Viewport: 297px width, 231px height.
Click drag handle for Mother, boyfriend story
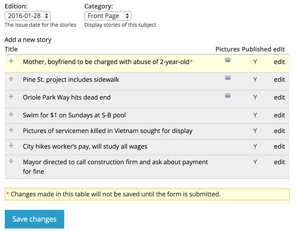[11, 61]
